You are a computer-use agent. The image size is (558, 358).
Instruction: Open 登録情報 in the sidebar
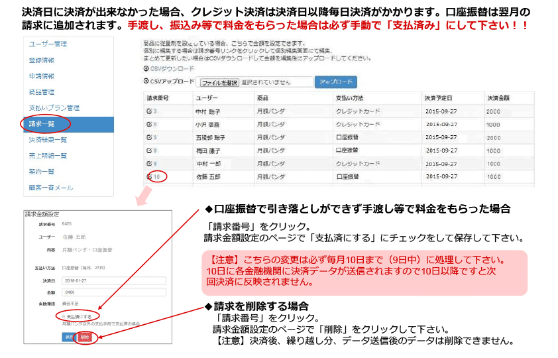pos(42,60)
